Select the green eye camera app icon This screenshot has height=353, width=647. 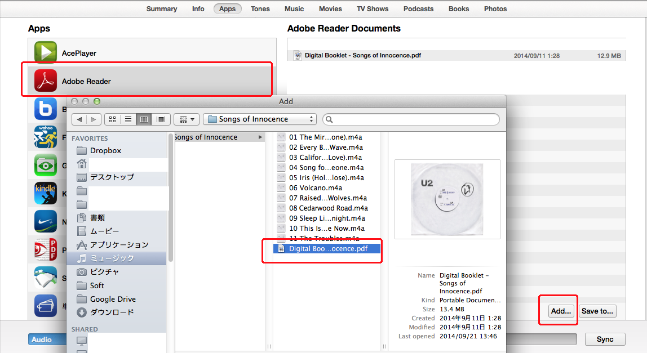[46, 165]
